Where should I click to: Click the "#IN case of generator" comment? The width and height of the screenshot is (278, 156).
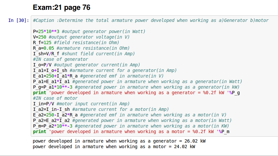click(x=61, y=59)
